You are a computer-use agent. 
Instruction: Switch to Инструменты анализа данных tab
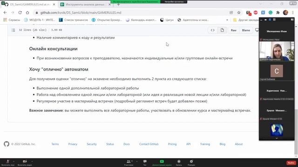click(x=85, y=4)
